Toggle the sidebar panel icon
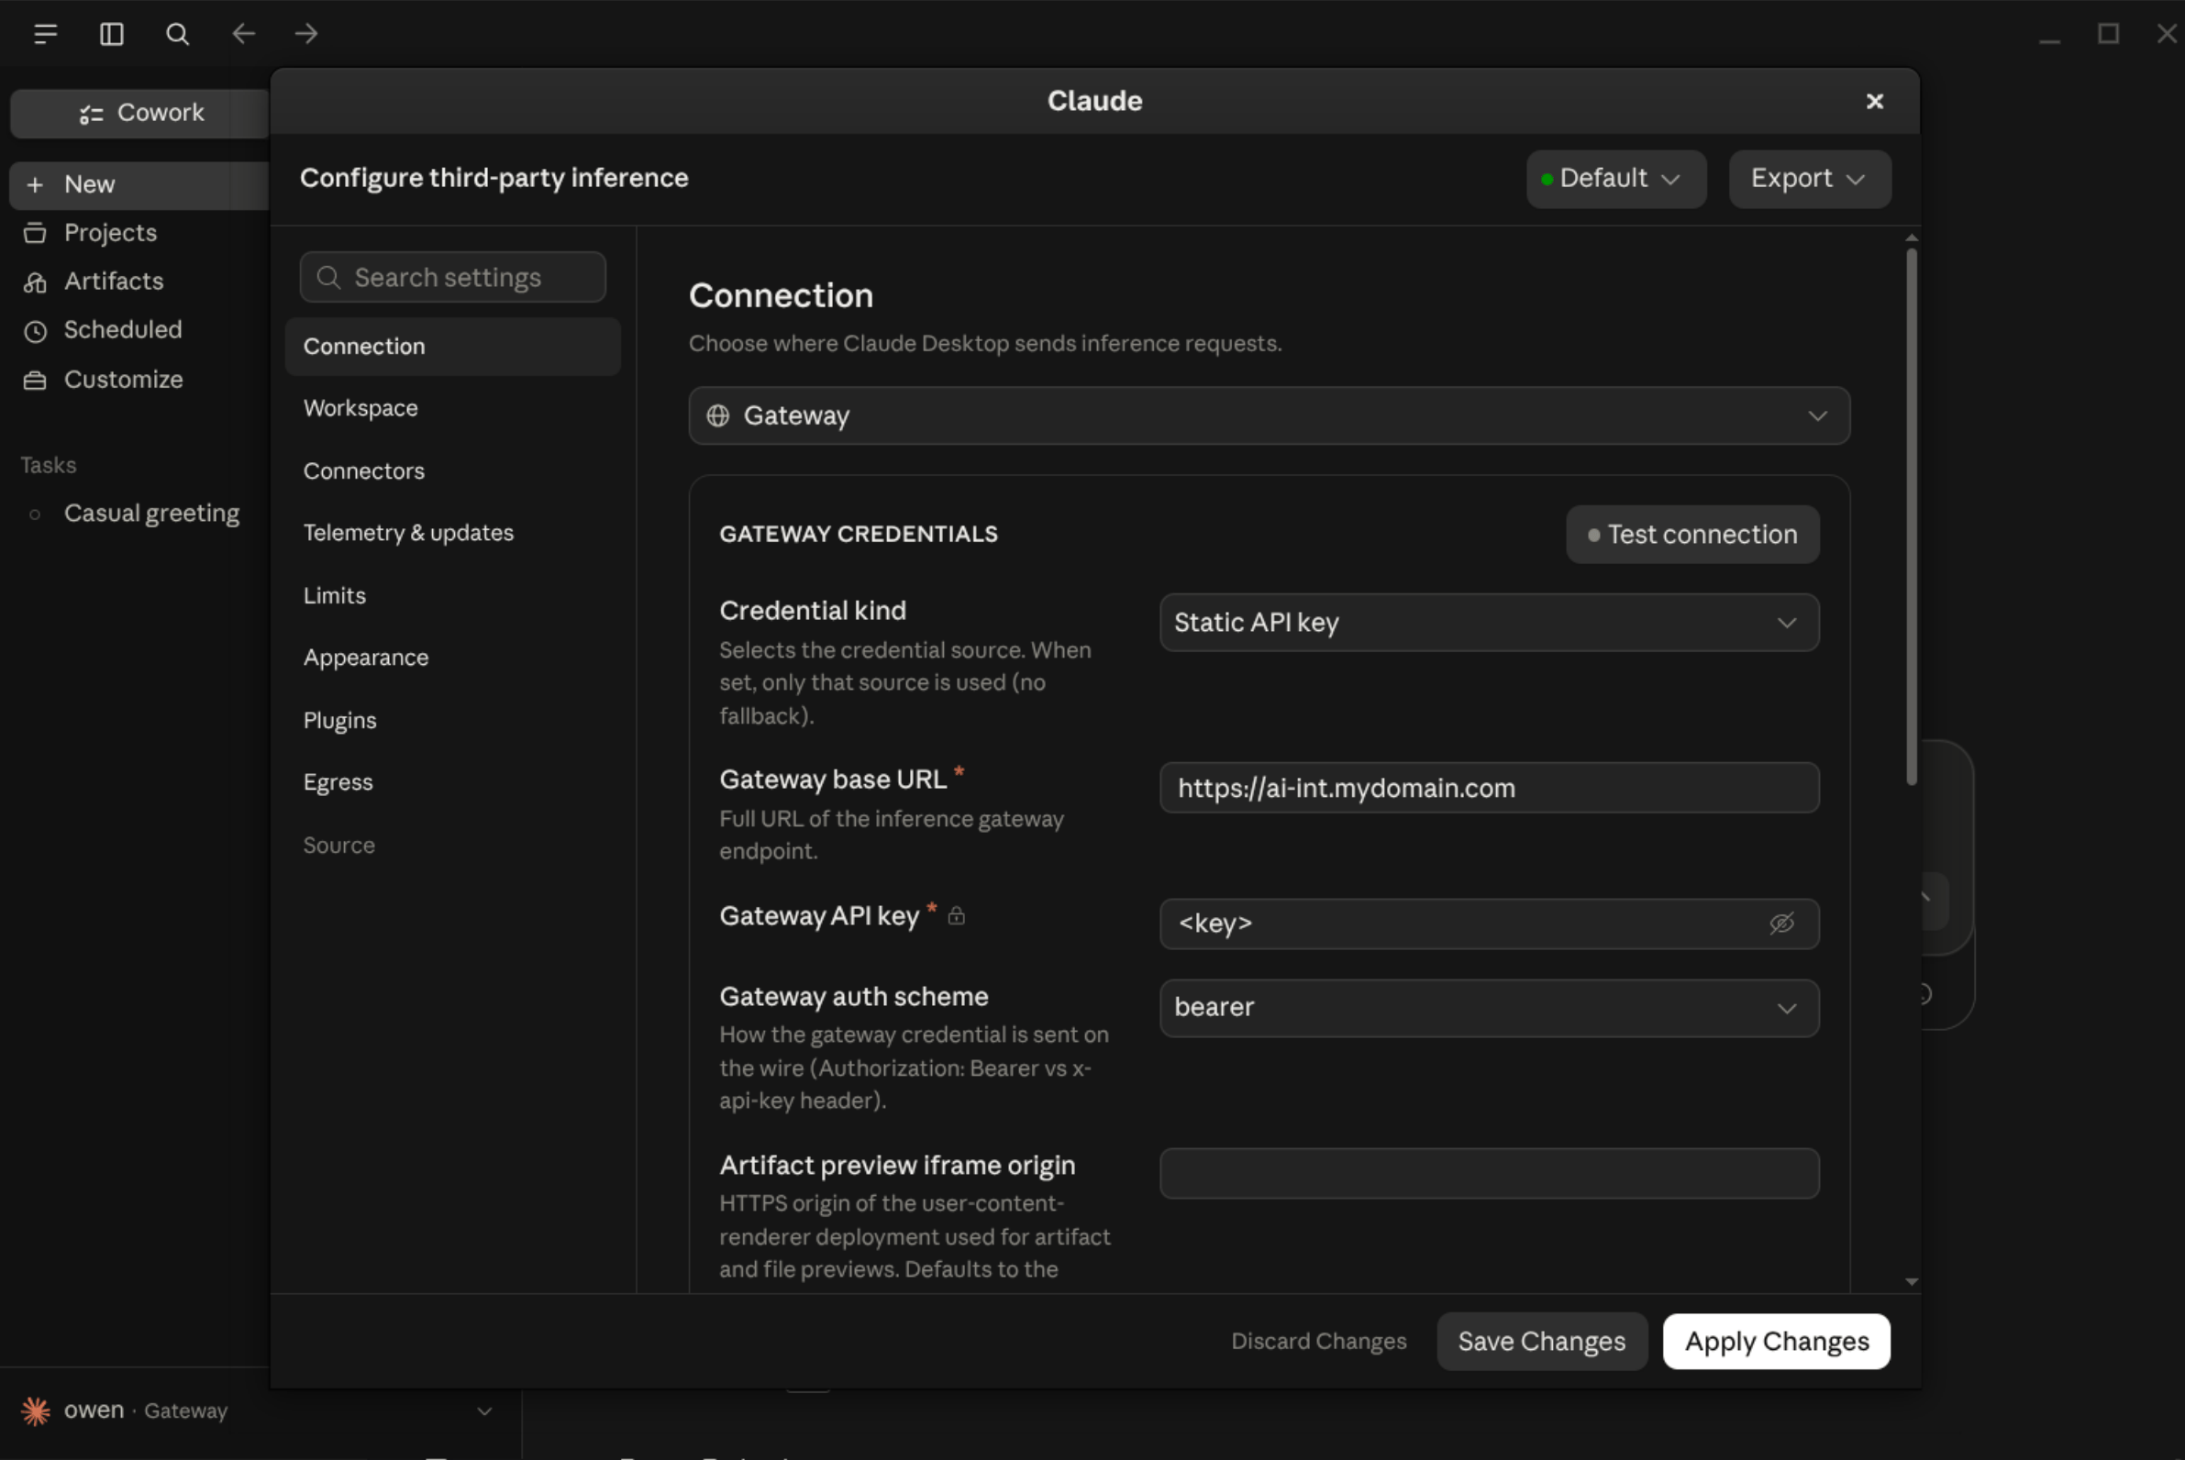Screen dimensions: 2185x1460 (112, 35)
